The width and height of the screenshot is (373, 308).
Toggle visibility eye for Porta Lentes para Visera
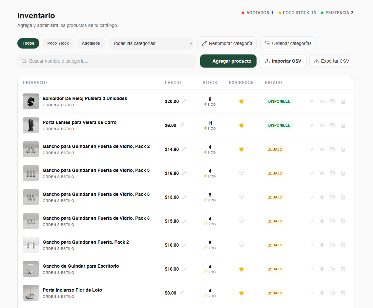click(x=322, y=125)
